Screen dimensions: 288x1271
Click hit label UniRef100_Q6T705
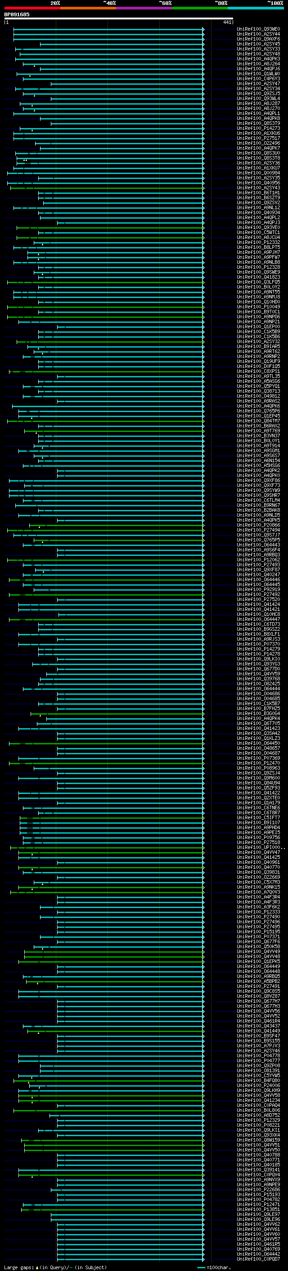(258, 723)
